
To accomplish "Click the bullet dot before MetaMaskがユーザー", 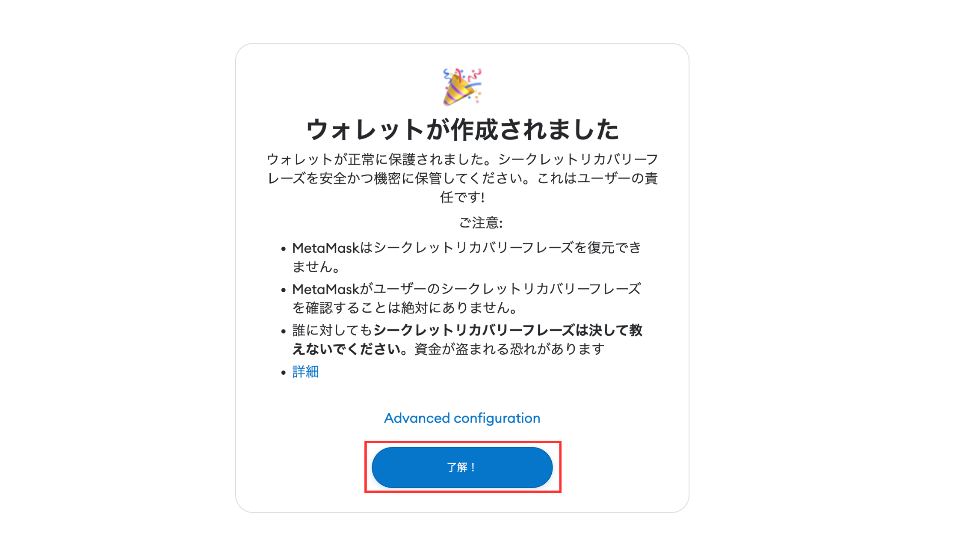I will [283, 290].
